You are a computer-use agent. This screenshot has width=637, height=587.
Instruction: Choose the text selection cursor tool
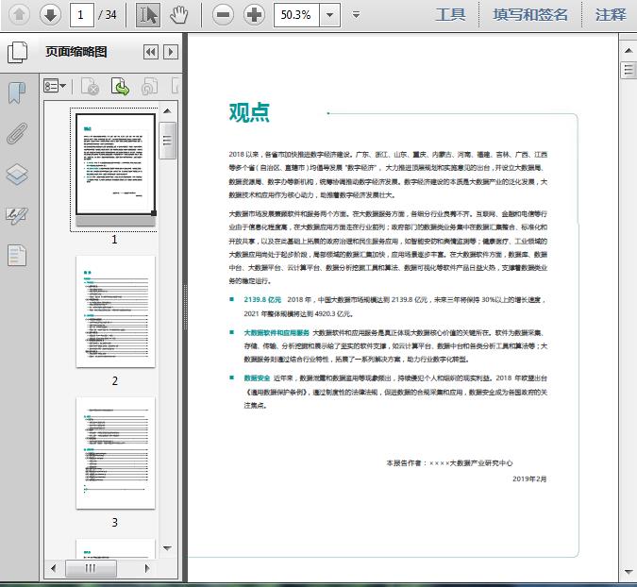pyautogui.click(x=148, y=15)
